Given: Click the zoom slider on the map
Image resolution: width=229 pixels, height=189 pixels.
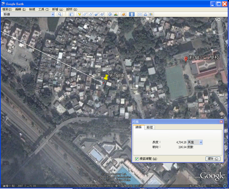Looking at the screenshot, I should 219,69.
